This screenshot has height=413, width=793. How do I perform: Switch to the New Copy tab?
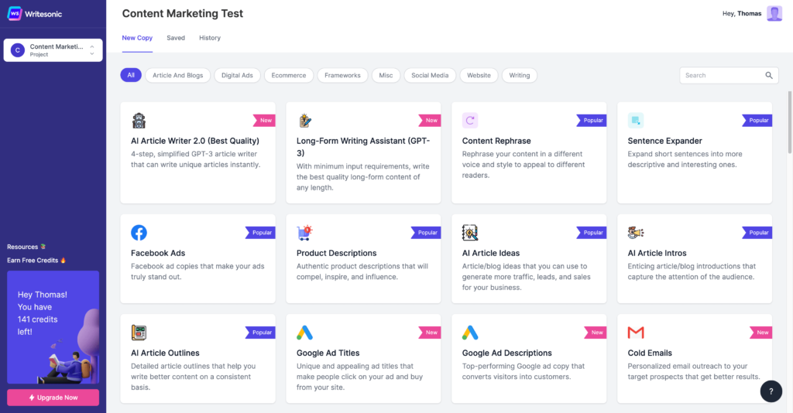137,38
